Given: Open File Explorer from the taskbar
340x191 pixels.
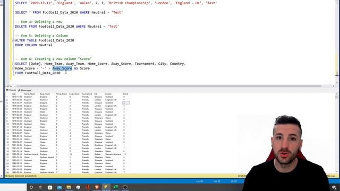Looking at the screenshot, I should pyautogui.click(x=69, y=187).
